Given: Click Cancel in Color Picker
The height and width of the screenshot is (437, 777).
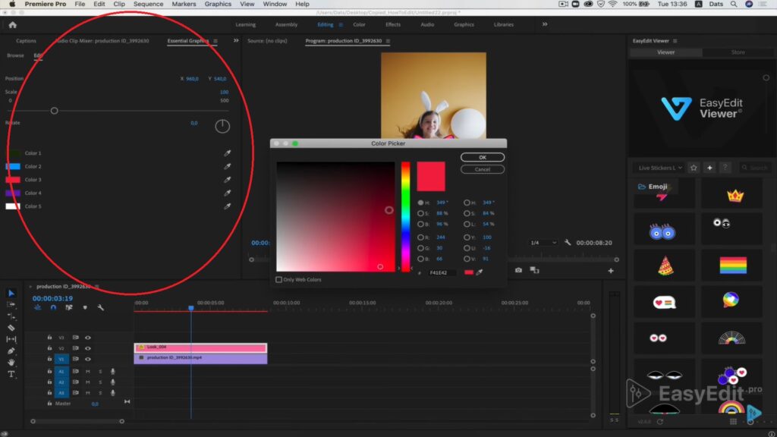Looking at the screenshot, I should coord(483,169).
